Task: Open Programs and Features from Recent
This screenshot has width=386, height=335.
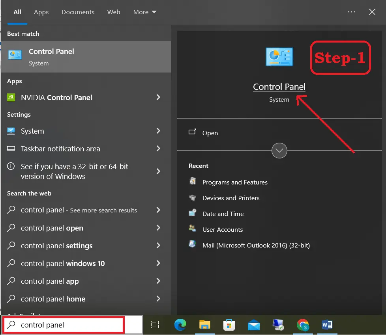Action: point(235,182)
